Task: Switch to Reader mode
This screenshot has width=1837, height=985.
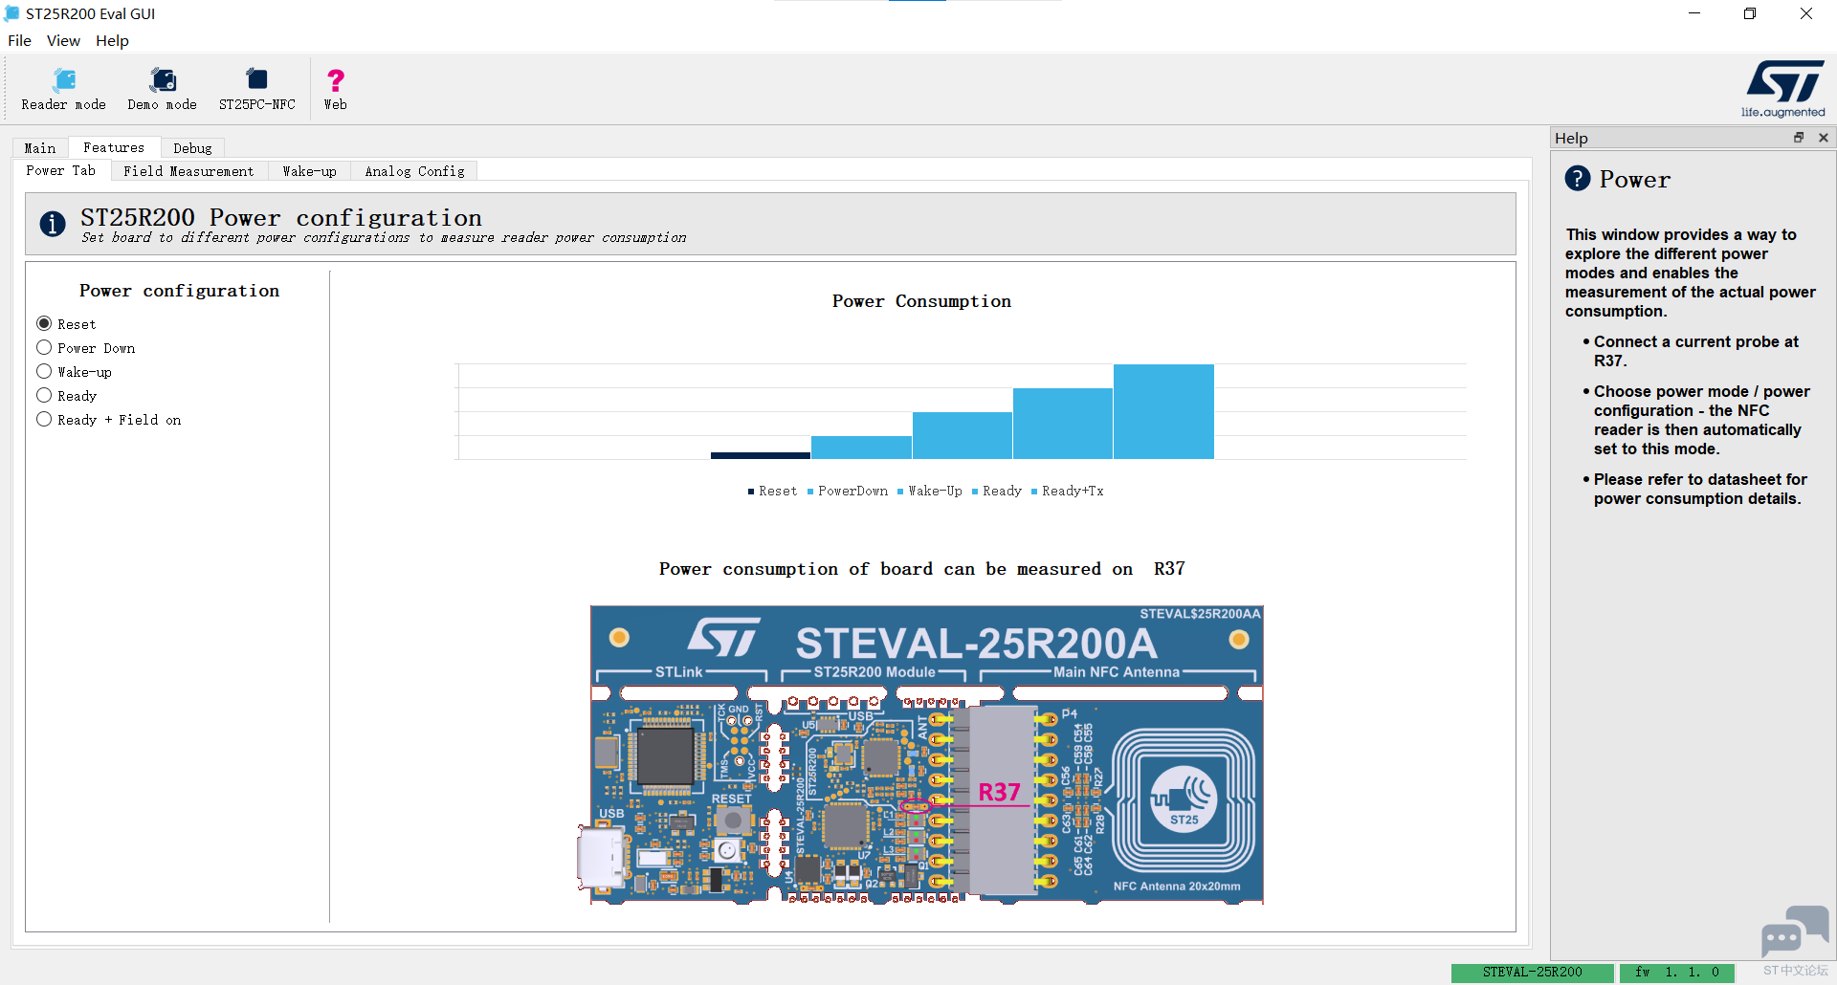Action: [64, 89]
